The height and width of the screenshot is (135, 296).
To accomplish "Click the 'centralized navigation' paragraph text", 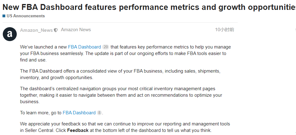I will click(x=121, y=95).
